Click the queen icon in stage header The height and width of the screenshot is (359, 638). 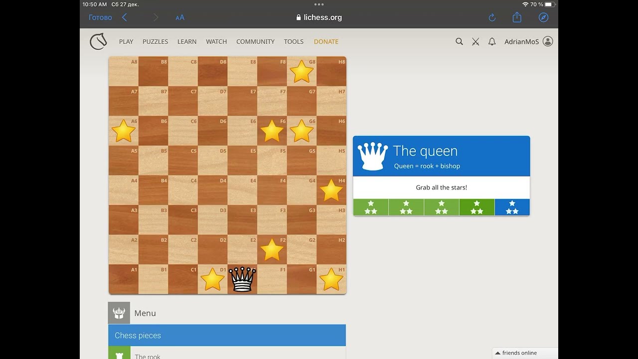[x=373, y=156]
